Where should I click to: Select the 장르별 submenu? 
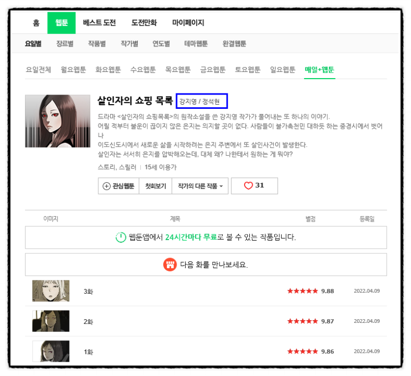point(65,44)
